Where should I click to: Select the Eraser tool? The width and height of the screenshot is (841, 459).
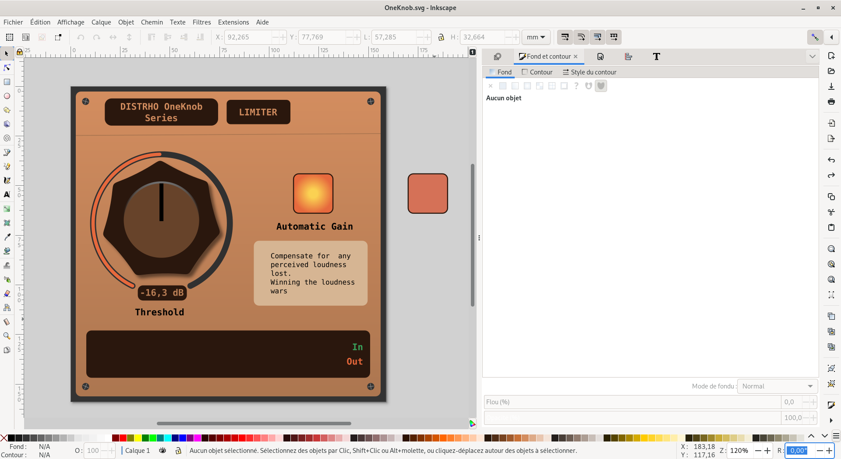point(7,293)
